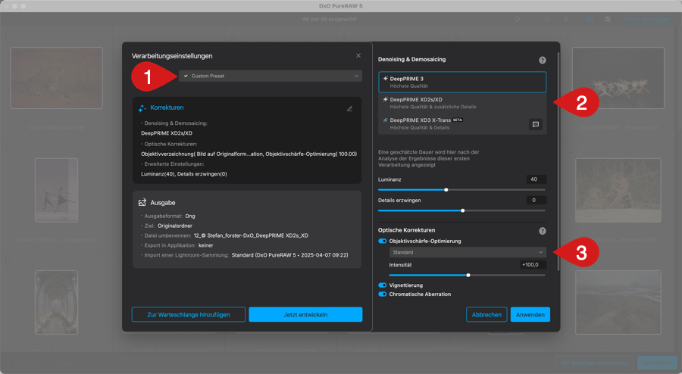Click the settings panel vertical scrollbar
This screenshot has width=682, height=374.
pos(558,161)
